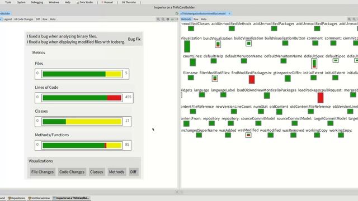Click the red box under findModifiedPackagesIn:
358x201 pixels.
pos(252,79)
